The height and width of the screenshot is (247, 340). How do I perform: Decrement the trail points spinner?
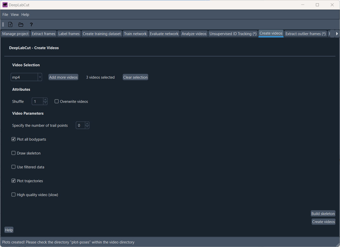[x=87, y=127]
